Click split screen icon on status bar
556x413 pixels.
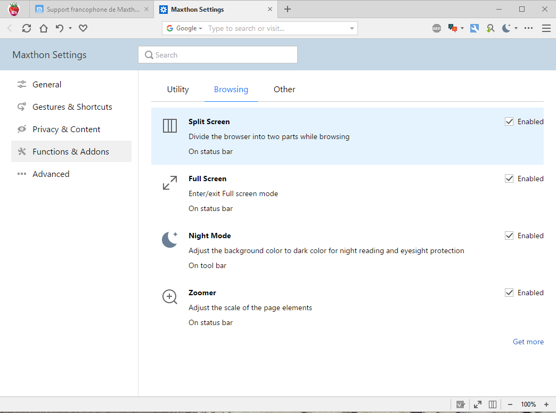pyautogui.click(x=493, y=404)
